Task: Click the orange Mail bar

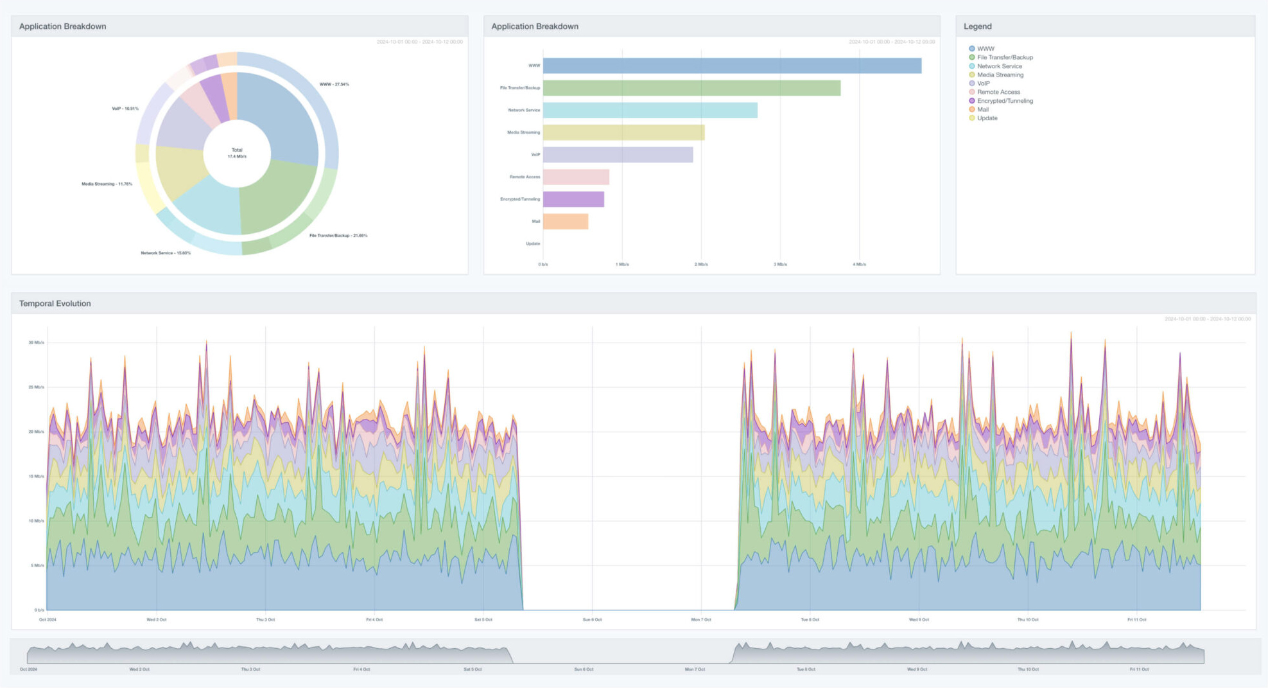Action: coord(566,222)
